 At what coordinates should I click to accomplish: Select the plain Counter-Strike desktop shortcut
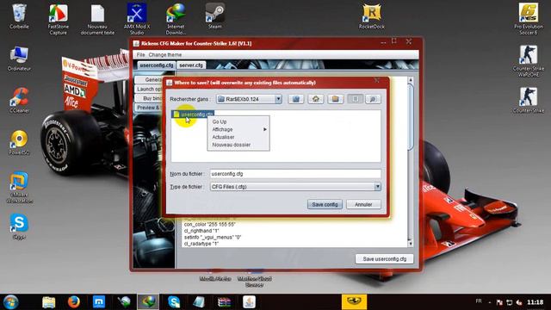pyautogui.click(x=529, y=101)
